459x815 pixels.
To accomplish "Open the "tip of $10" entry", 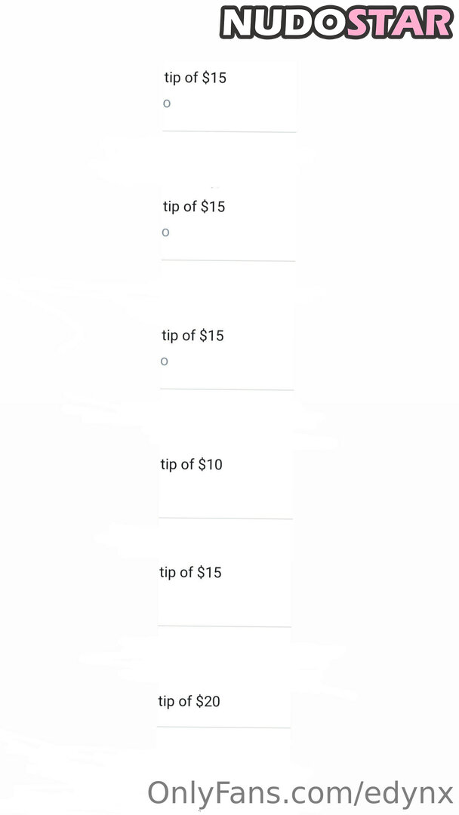I will 192,465.
